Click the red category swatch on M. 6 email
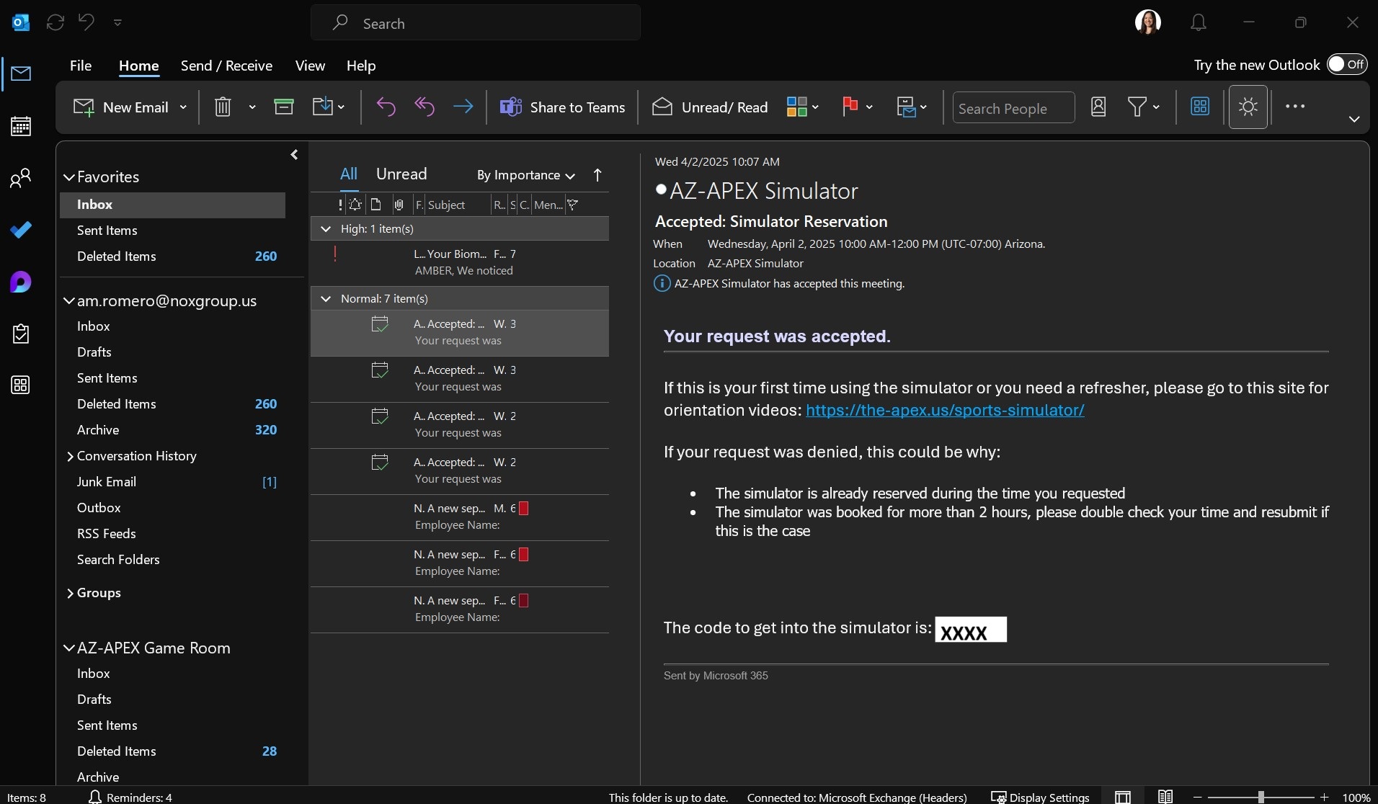The image size is (1378, 804). coord(524,508)
